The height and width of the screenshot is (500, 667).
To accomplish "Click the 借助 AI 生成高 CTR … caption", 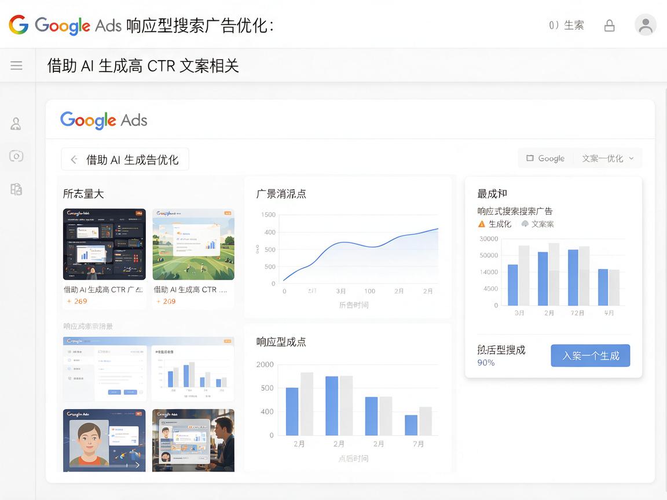I will pyautogui.click(x=190, y=289).
